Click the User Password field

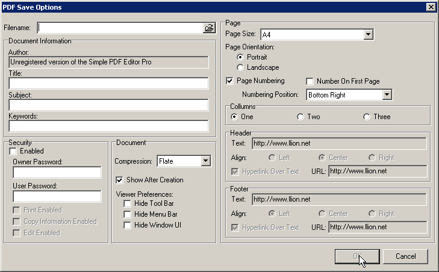click(57, 196)
